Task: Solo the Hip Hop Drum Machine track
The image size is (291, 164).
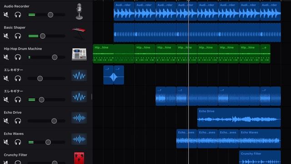Action: pyautogui.click(x=18, y=57)
